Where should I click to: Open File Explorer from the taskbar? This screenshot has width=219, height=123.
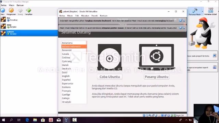coord(35,120)
